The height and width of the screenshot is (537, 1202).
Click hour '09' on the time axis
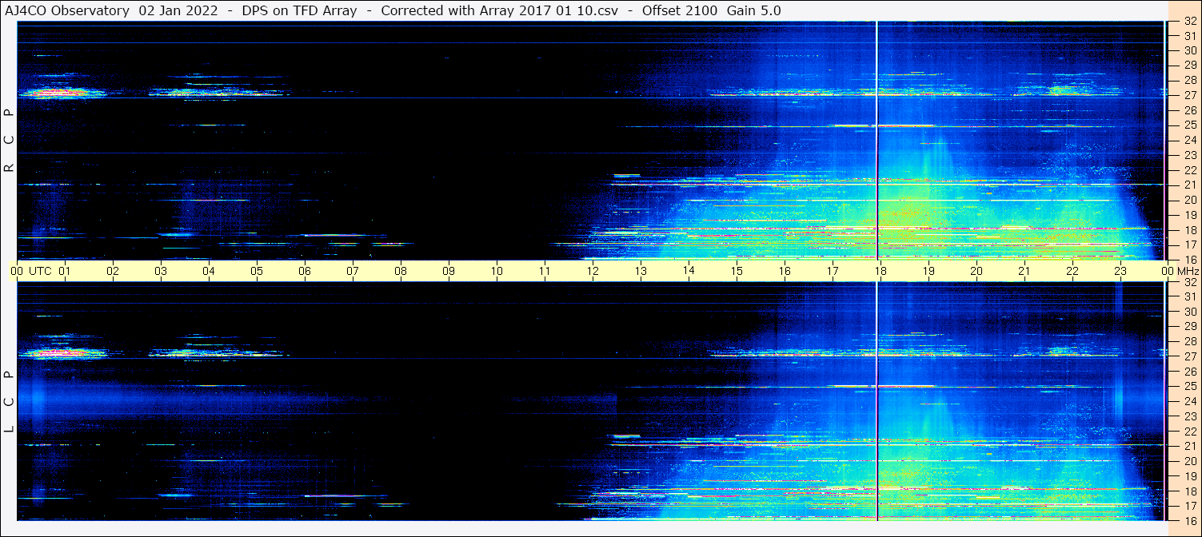point(449,271)
